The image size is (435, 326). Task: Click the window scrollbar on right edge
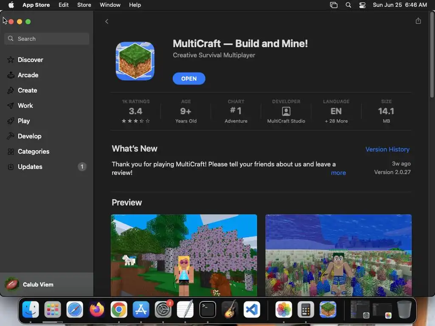click(x=432, y=56)
